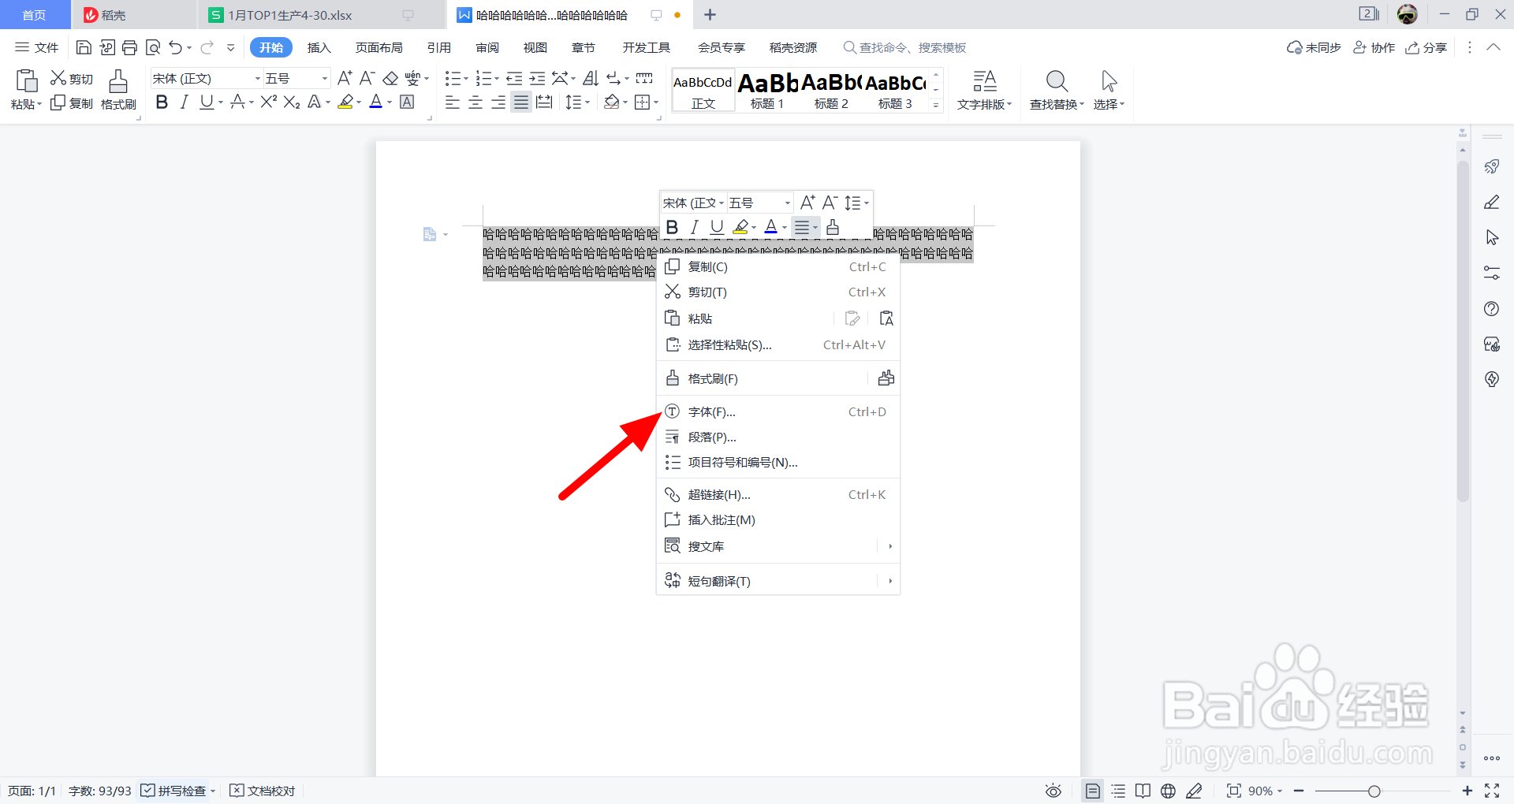
Task: Click the ribbon Cut (剪切) button
Action: [72, 79]
